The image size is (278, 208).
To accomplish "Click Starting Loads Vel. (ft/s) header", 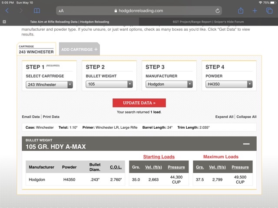I will point(153,167).
